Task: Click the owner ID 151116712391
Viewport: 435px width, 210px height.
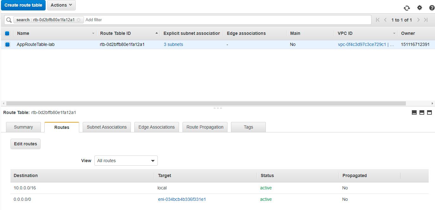Action: coord(415,45)
